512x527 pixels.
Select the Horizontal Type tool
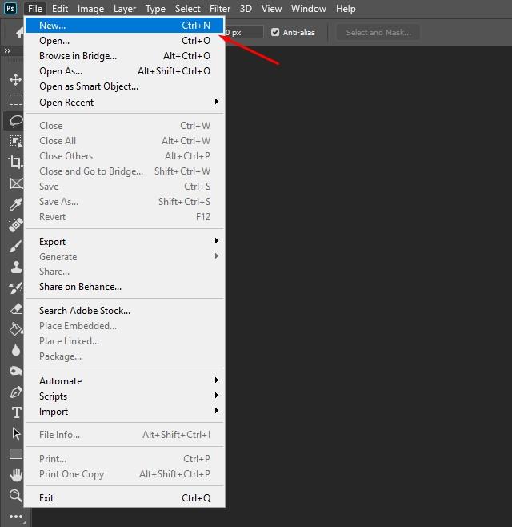click(16, 412)
